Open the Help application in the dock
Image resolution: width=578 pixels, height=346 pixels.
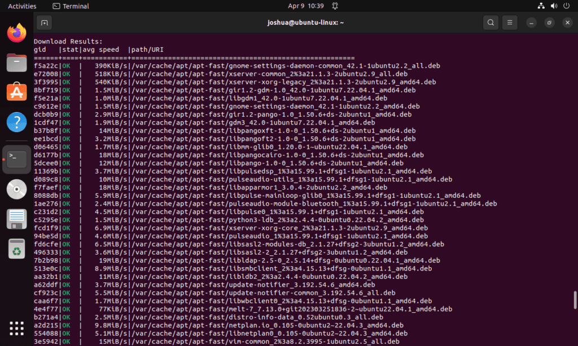16,122
